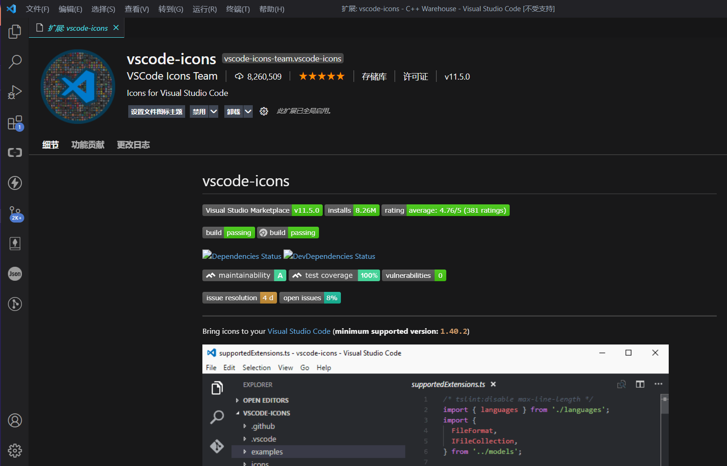Viewport: 727px width, 466px height.
Task: Click the Dependencies Status link
Action: pos(242,256)
